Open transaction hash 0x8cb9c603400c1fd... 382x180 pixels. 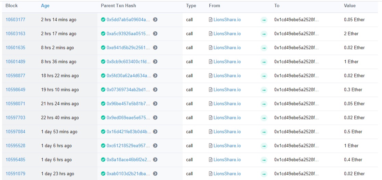[129, 62]
